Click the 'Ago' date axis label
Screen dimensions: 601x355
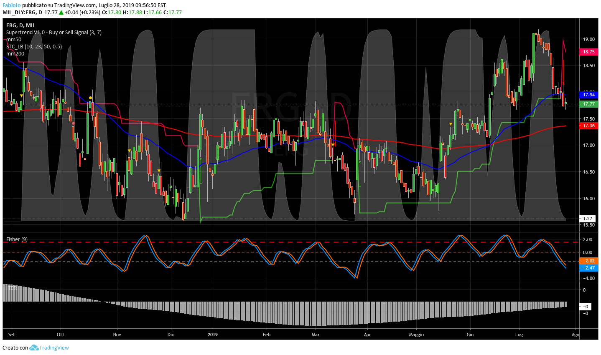(576, 335)
